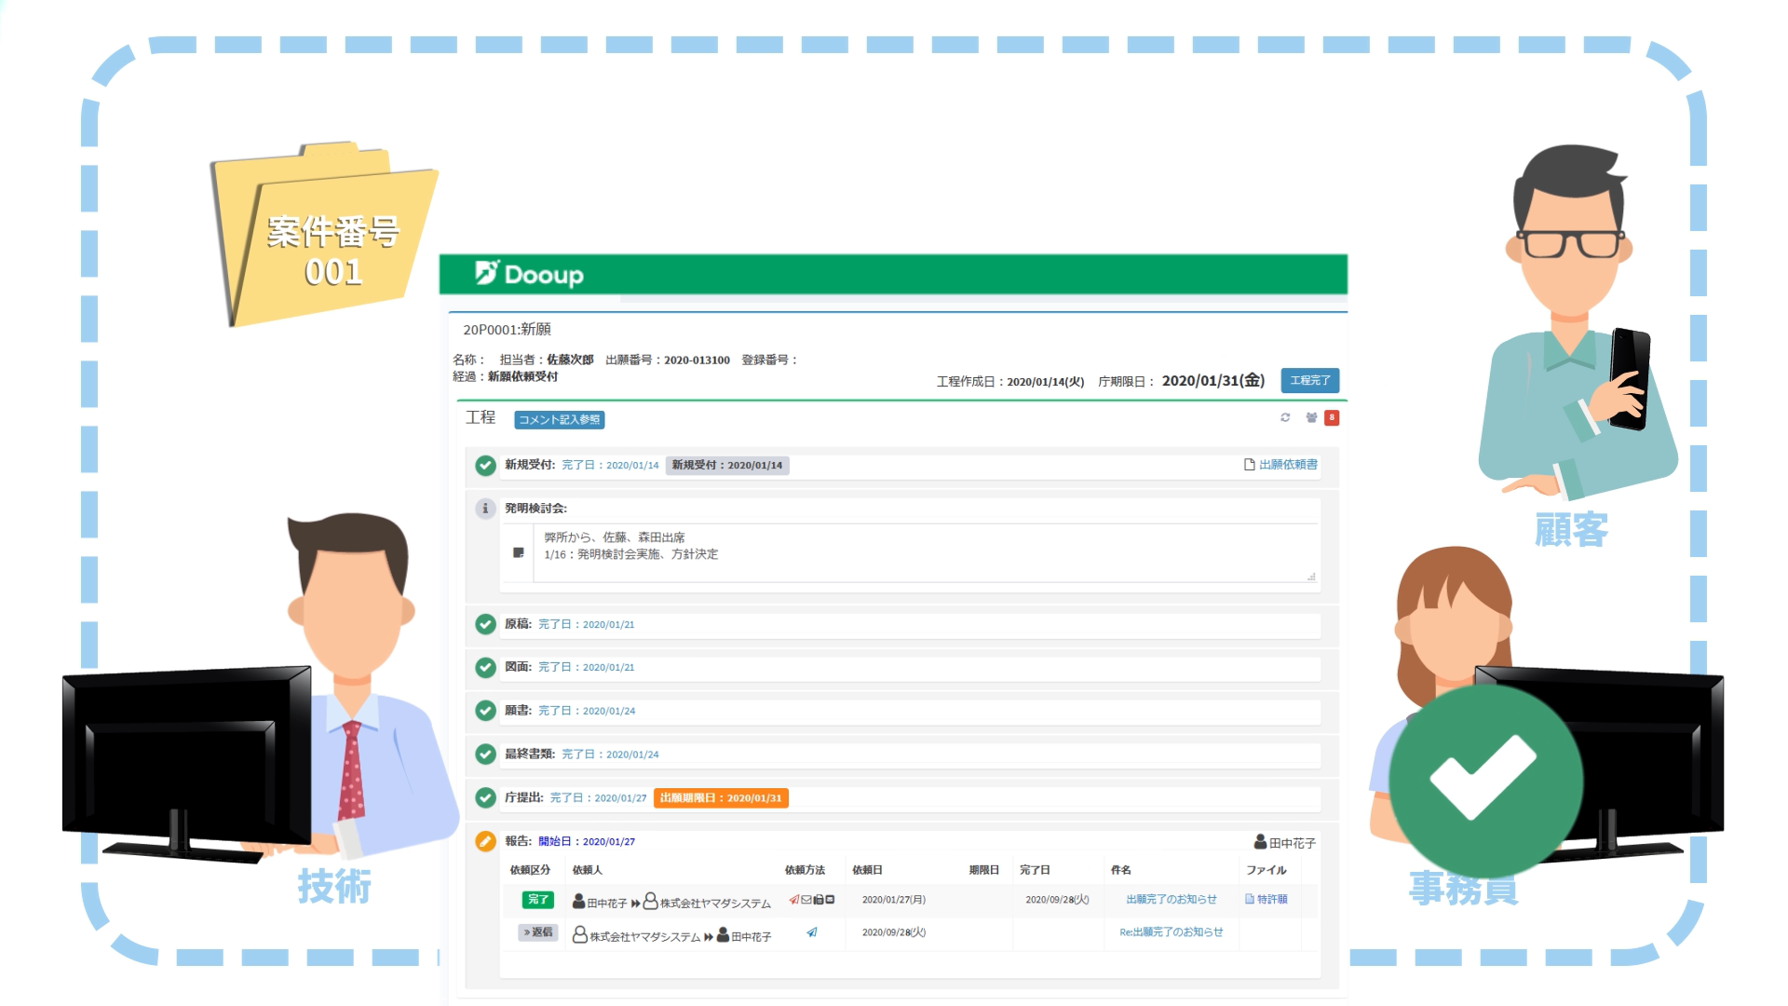
Task: Click the 案件番号 001 folder image
Action: [323, 233]
